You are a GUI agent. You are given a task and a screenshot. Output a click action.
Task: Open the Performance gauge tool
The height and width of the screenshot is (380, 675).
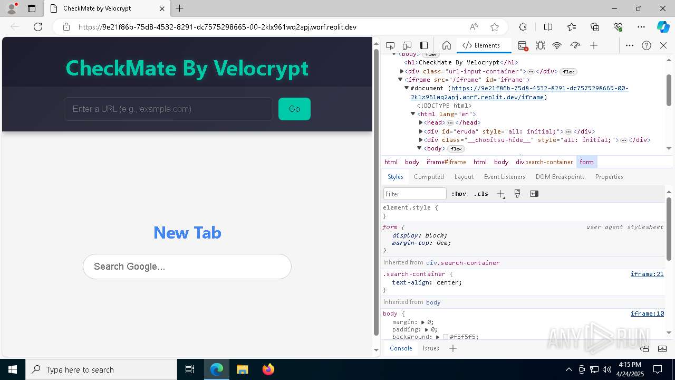coord(575,45)
